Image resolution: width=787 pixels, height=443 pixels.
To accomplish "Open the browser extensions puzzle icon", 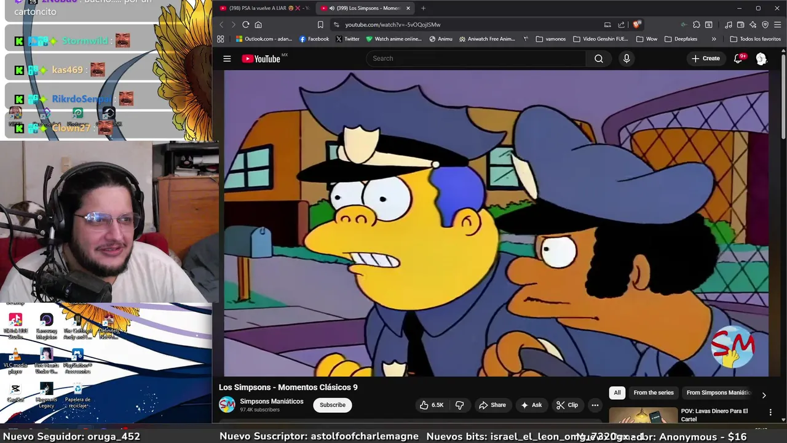I will click(x=697, y=25).
